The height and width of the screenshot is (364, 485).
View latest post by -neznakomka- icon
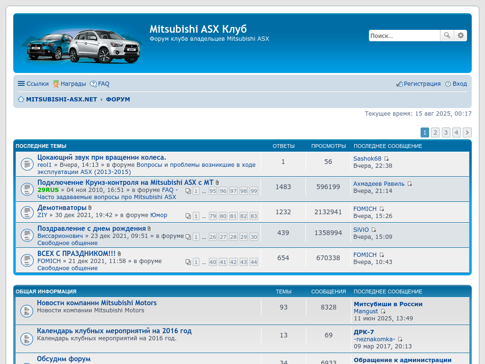tap(400, 339)
